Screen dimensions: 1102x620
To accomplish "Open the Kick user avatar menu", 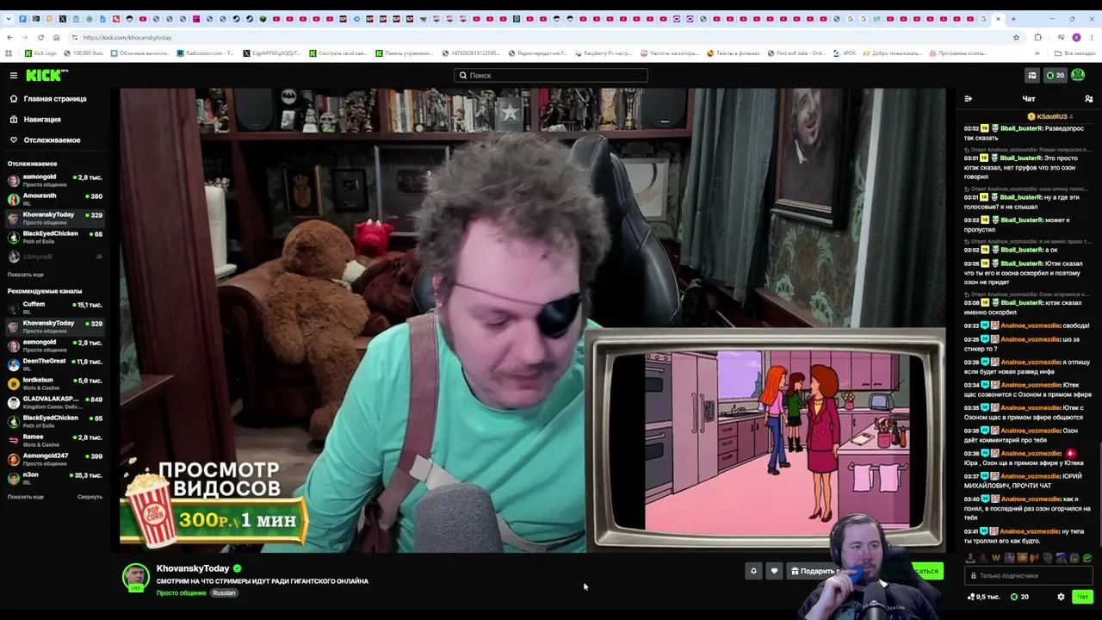I will [x=1078, y=76].
